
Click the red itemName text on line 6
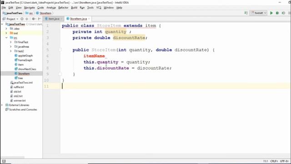[94, 56]
